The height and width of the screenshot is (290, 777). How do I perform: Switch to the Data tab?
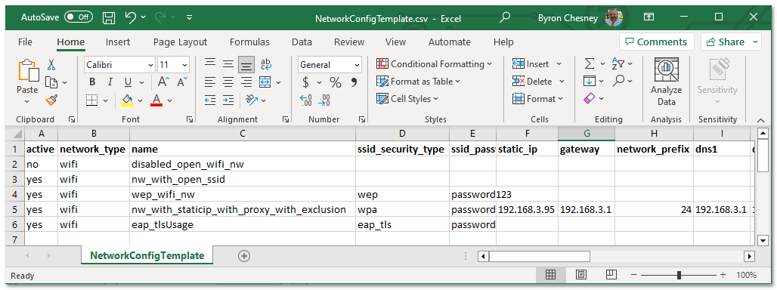[x=302, y=42]
